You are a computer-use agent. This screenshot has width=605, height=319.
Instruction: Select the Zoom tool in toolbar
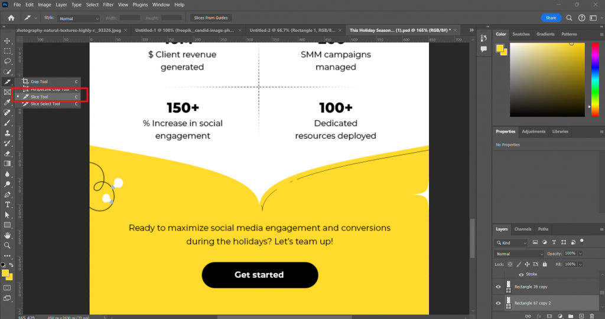7,245
